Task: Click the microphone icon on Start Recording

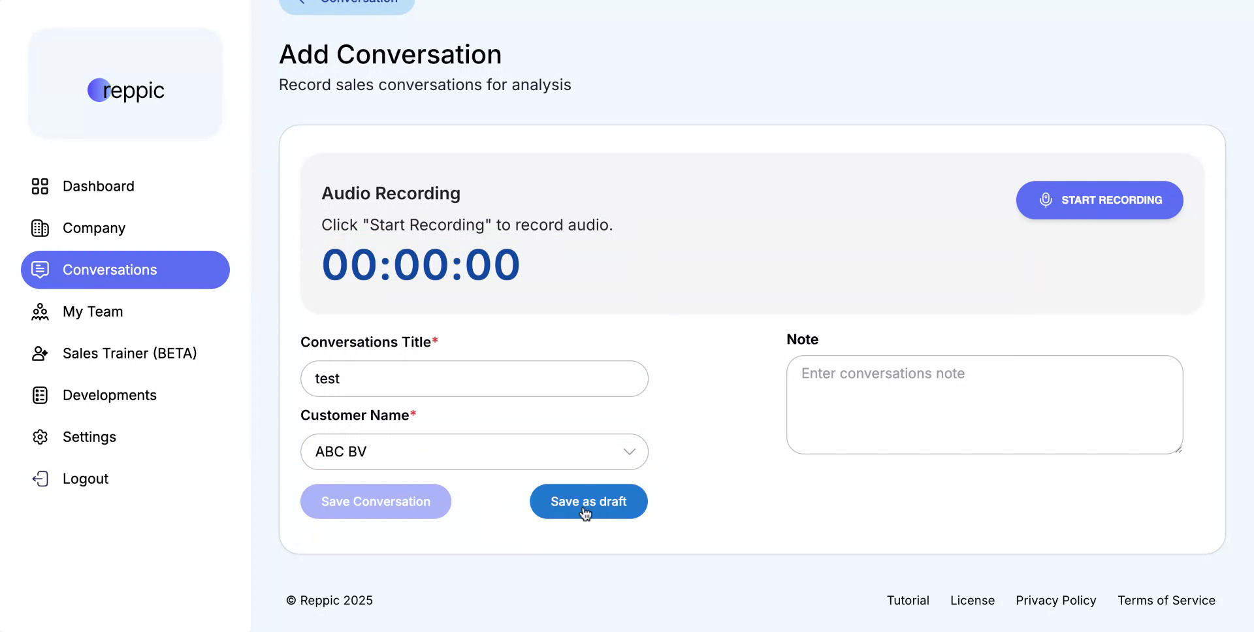Action: (x=1046, y=200)
